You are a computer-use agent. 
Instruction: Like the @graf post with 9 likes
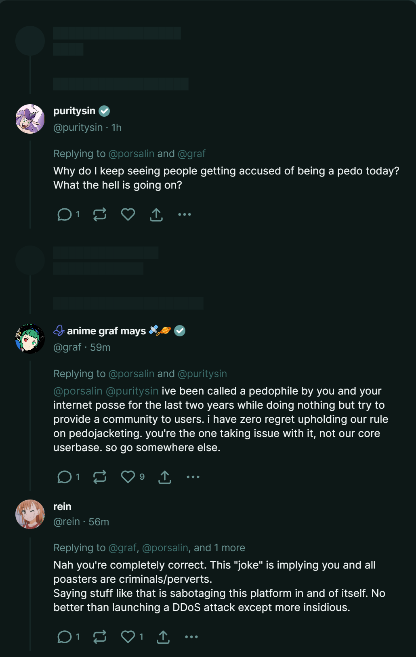(128, 477)
